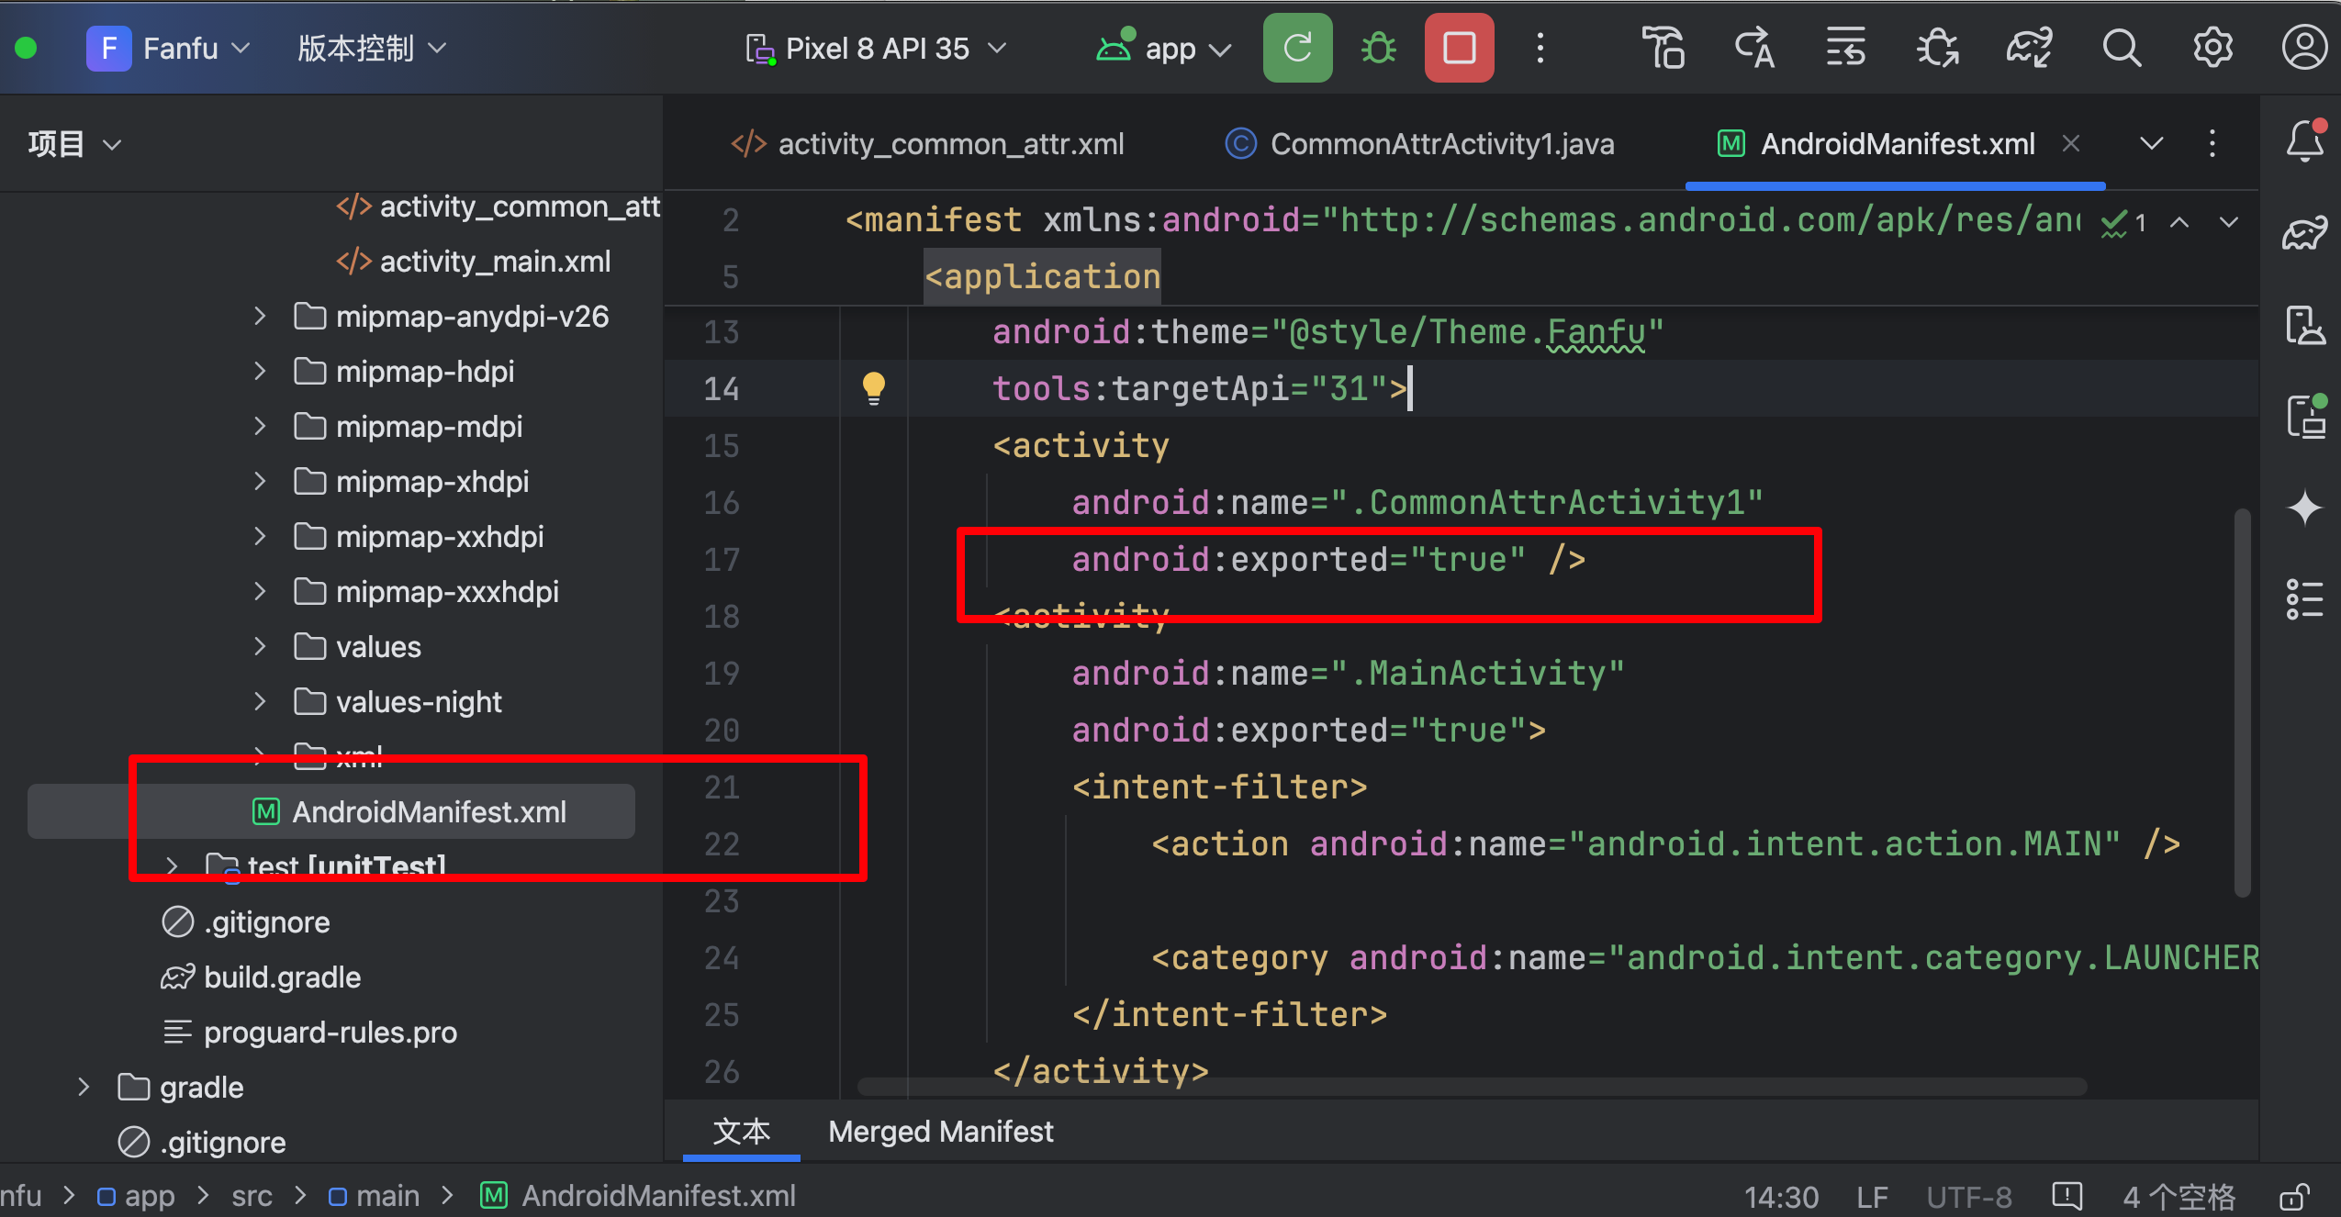Switch to activity_common_attr.xml editor tab
The width and height of the screenshot is (2341, 1217).
pyautogui.click(x=927, y=144)
